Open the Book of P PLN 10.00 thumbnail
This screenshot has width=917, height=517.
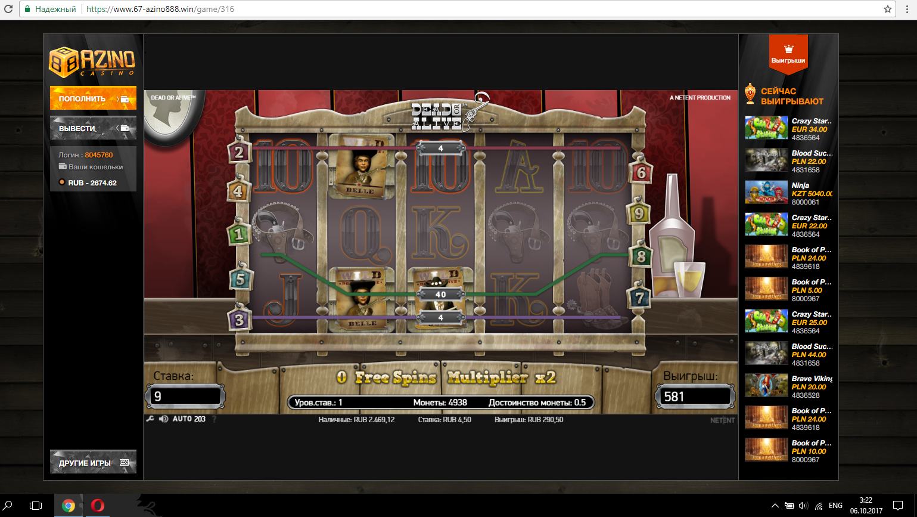click(x=766, y=450)
